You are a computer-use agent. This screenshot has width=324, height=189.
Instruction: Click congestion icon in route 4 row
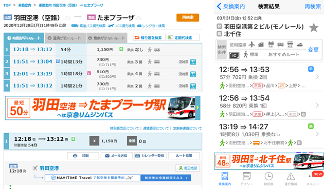coord(193,86)
